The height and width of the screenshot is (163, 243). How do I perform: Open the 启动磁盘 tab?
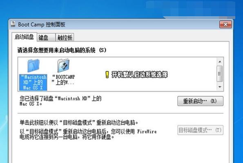tap(24, 37)
